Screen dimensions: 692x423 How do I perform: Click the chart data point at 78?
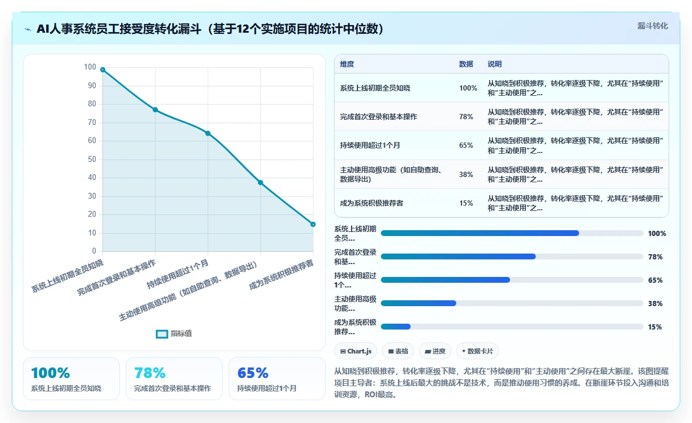pos(156,110)
